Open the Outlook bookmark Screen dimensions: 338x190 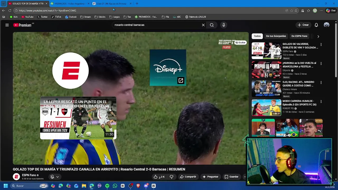[71, 17]
